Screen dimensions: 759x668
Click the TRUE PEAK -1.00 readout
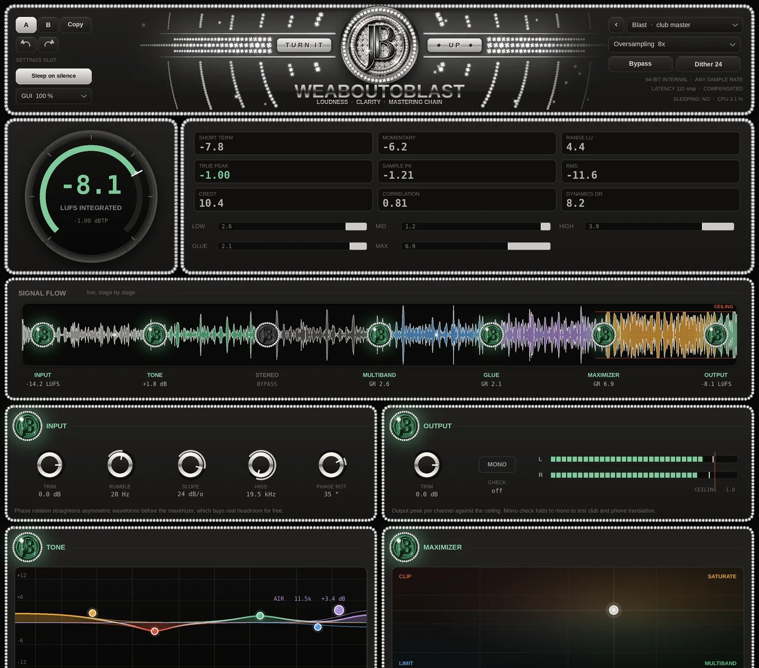tap(284, 171)
